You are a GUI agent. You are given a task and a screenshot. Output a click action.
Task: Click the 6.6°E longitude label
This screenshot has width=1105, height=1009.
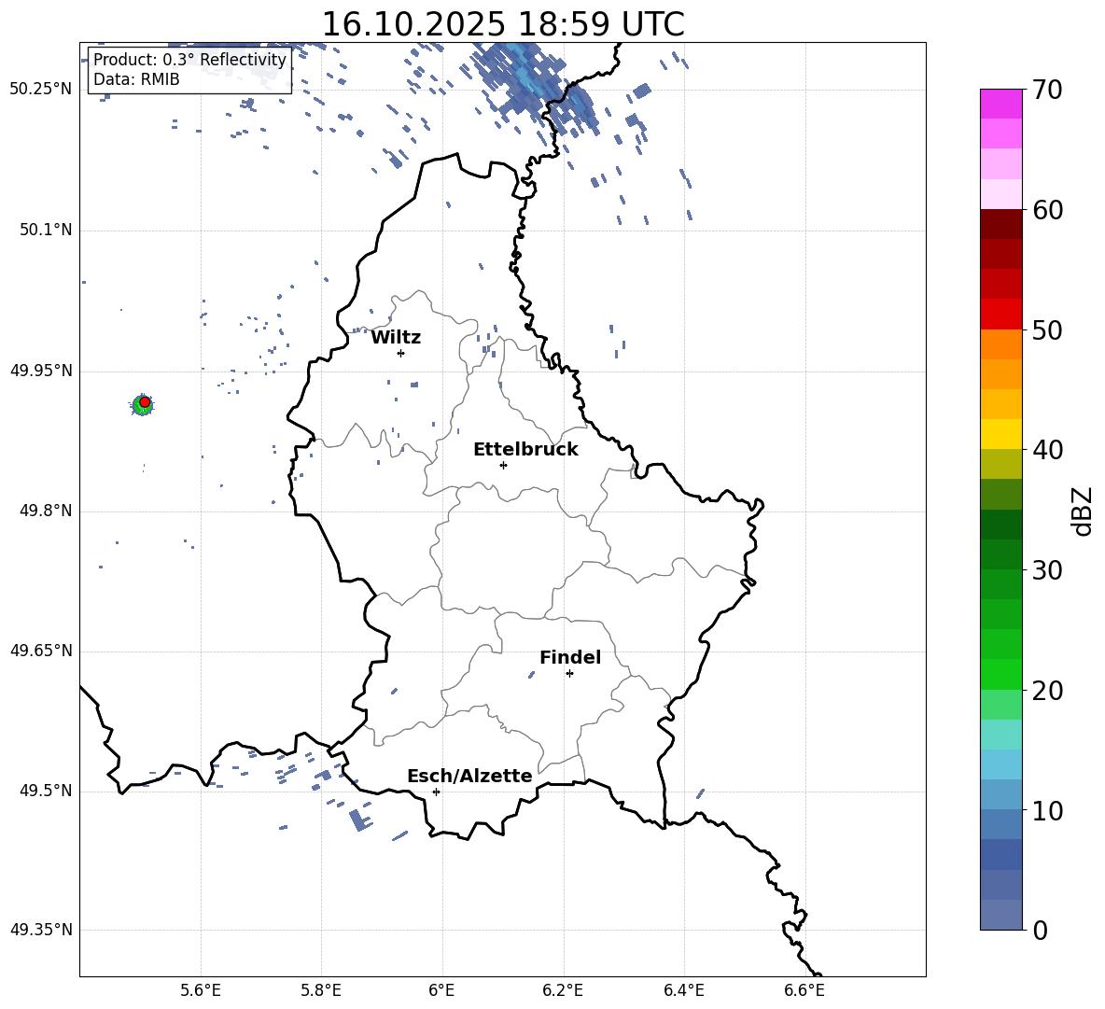tap(804, 990)
